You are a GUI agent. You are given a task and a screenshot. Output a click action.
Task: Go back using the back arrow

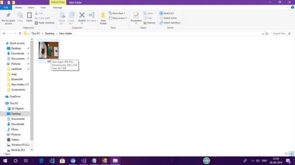[x=4, y=33]
